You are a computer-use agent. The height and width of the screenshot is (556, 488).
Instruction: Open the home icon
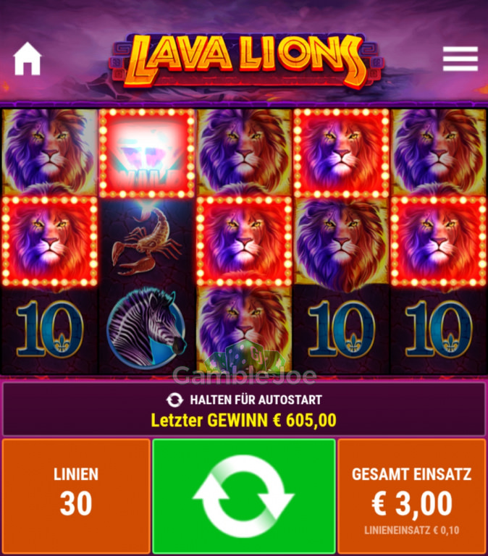(x=28, y=59)
